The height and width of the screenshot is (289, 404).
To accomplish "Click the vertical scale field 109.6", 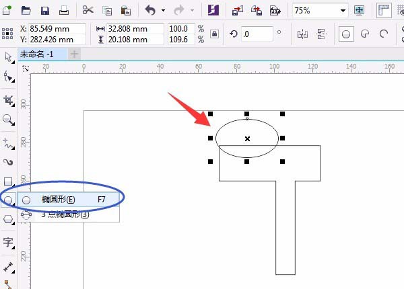I will click(x=181, y=40).
